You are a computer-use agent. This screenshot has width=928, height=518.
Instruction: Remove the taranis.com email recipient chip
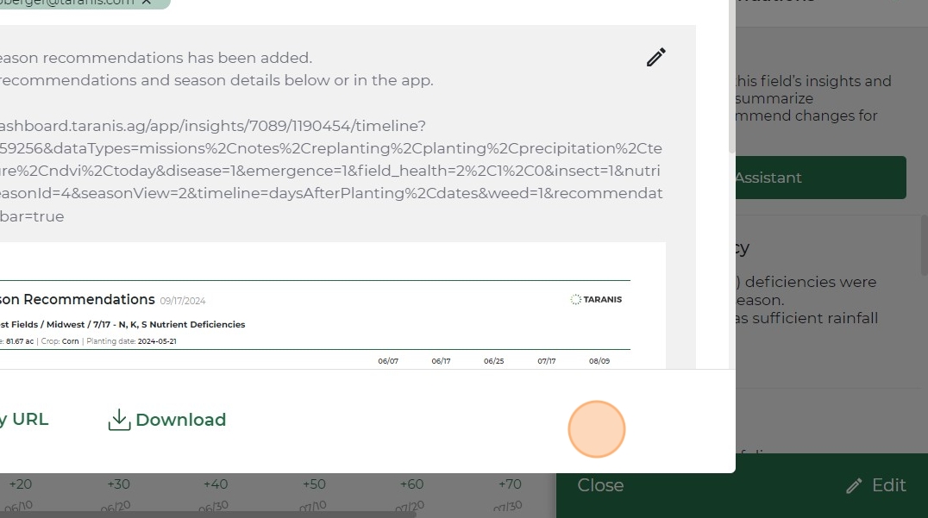(x=147, y=3)
